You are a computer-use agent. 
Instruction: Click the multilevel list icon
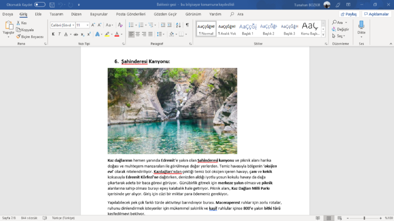151,25
